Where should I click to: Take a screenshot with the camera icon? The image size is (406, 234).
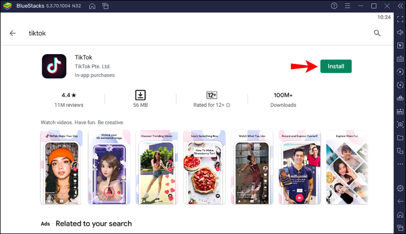pos(400,124)
